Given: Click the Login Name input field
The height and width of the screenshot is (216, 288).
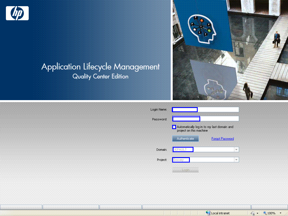Looking at the screenshot, I should click(x=205, y=110).
